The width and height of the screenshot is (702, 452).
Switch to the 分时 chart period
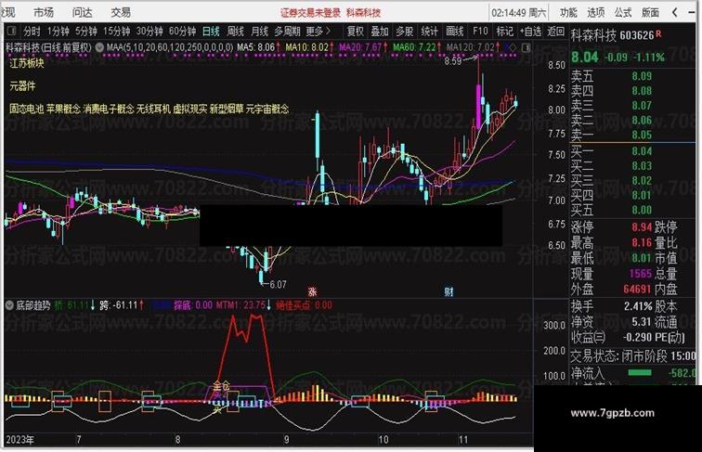click(x=32, y=32)
